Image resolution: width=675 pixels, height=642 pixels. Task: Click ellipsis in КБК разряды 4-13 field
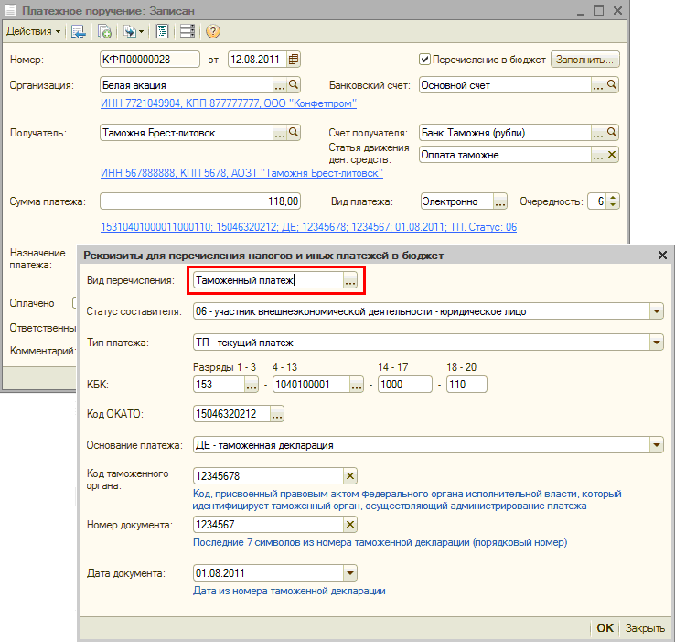[357, 384]
